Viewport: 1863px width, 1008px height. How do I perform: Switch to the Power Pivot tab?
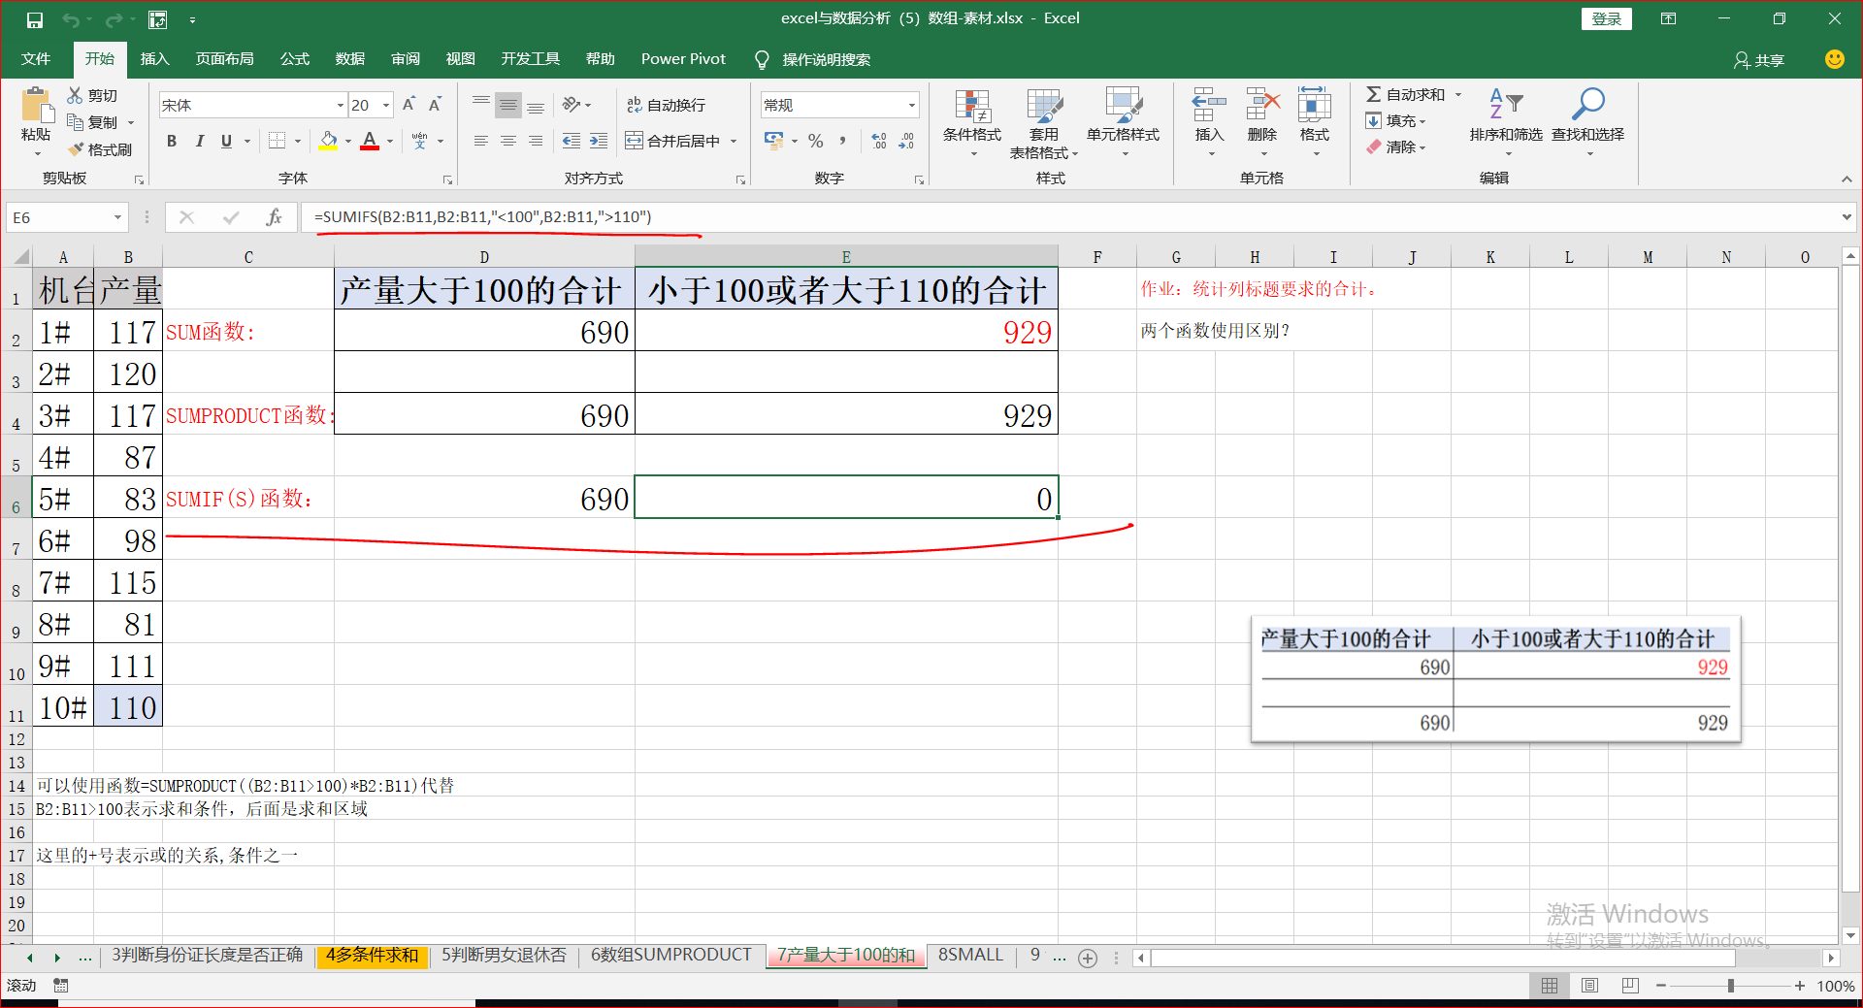point(683,59)
